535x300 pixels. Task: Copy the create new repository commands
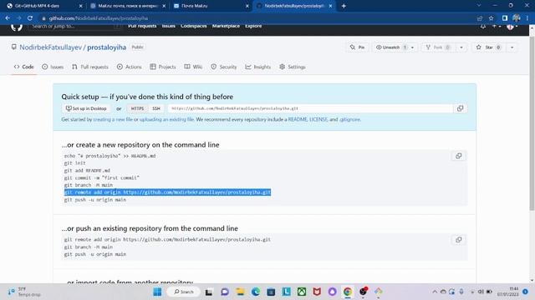click(x=459, y=156)
